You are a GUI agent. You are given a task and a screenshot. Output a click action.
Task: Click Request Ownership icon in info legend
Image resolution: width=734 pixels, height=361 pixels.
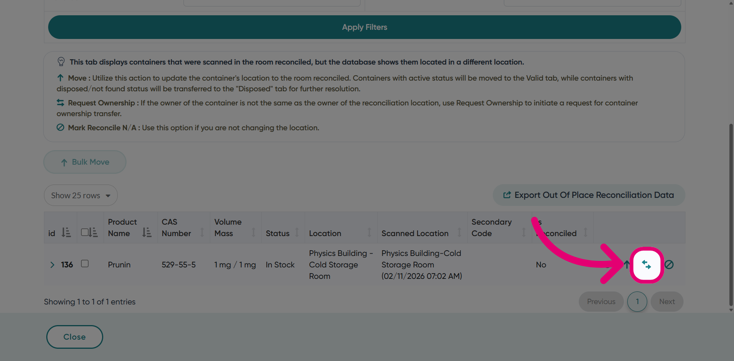pyautogui.click(x=60, y=103)
